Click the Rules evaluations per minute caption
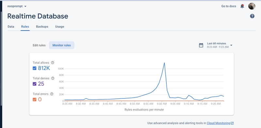 [x=144, y=109]
